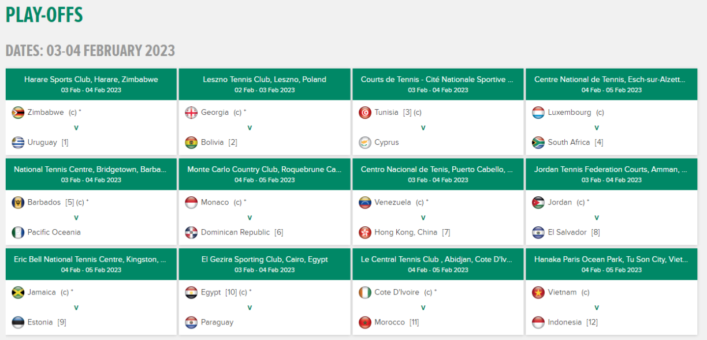Open the Monte Carlo Country Club tie header

[x=265, y=170]
